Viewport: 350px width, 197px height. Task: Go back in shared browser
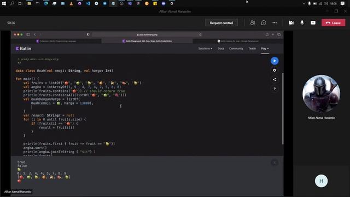[35, 34]
